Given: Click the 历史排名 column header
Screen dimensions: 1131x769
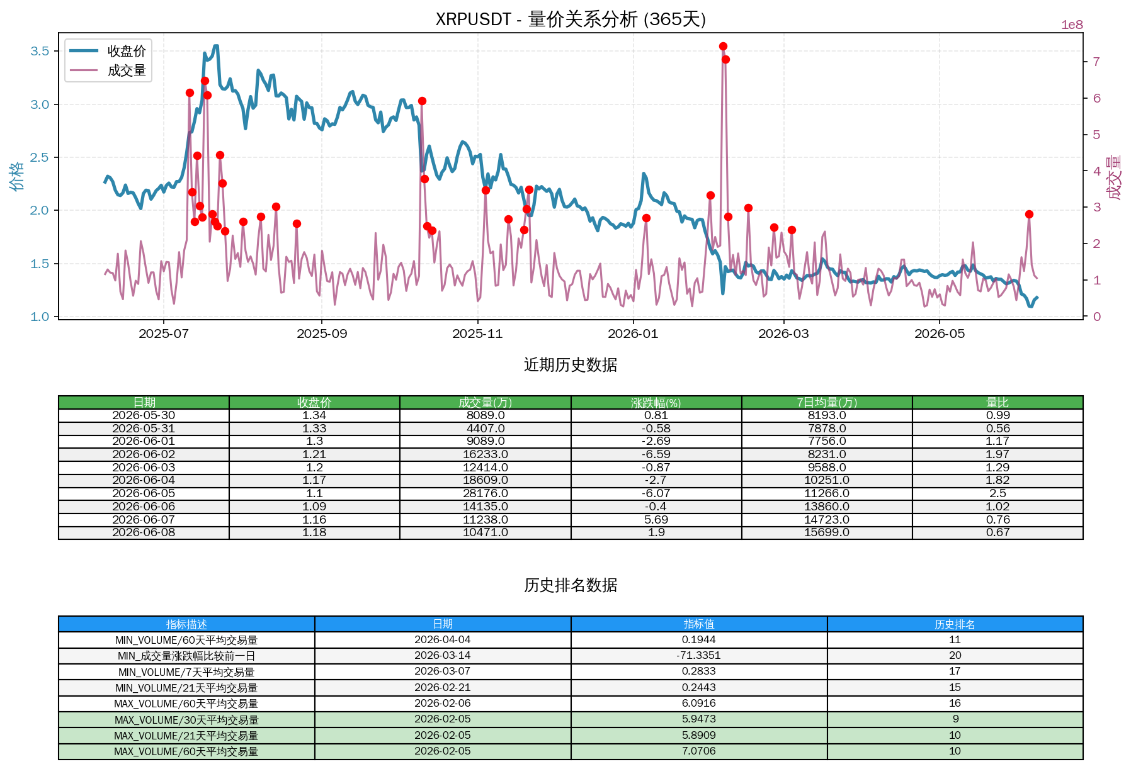Looking at the screenshot, I should coord(955,624).
